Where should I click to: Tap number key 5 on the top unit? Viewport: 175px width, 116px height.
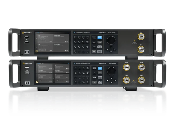coord(79,42)
